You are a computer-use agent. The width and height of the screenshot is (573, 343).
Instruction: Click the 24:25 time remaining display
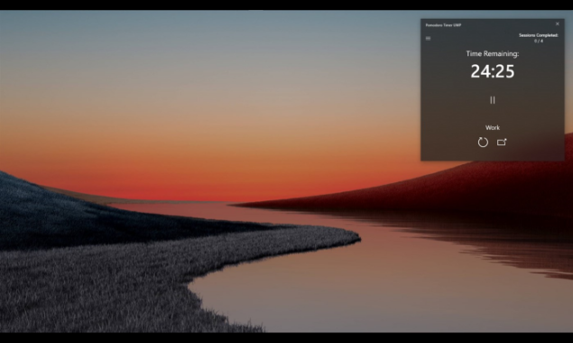pyautogui.click(x=493, y=71)
